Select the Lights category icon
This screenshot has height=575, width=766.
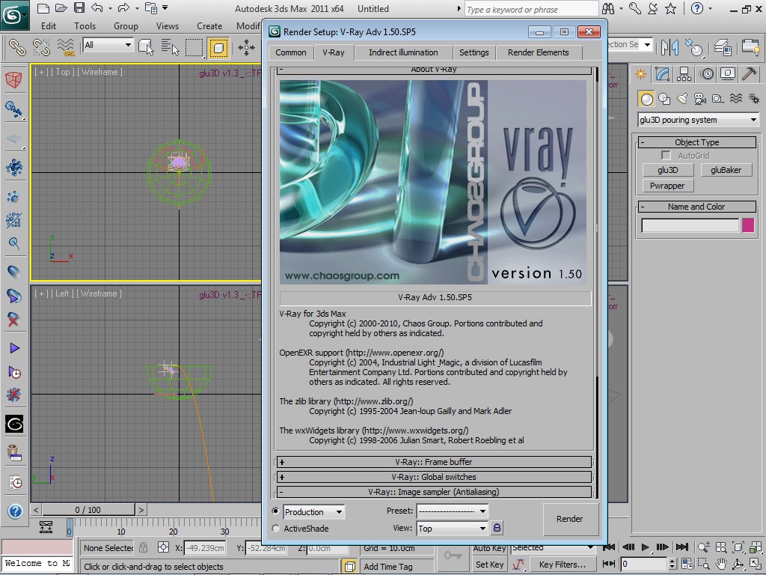682,99
